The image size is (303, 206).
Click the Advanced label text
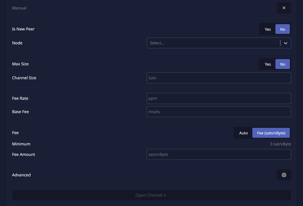21,175
